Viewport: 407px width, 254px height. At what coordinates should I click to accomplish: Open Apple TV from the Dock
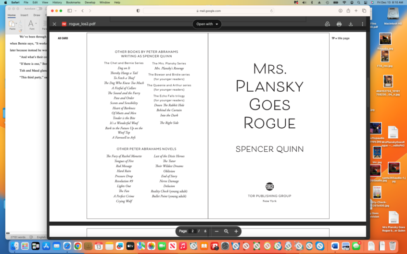pos(130,246)
